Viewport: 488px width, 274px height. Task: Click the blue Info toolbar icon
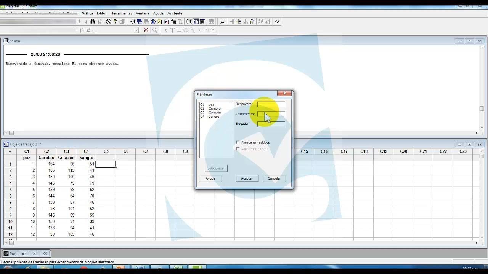point(153,22)
